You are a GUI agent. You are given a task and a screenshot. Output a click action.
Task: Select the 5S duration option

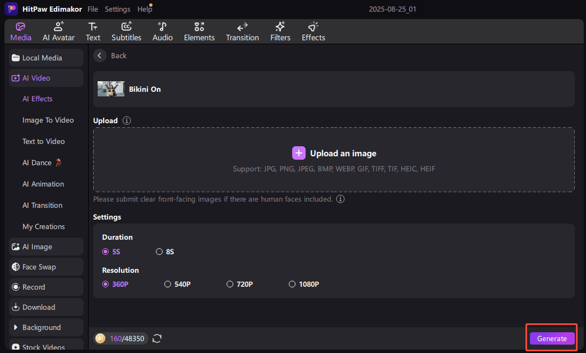point(111,252)
